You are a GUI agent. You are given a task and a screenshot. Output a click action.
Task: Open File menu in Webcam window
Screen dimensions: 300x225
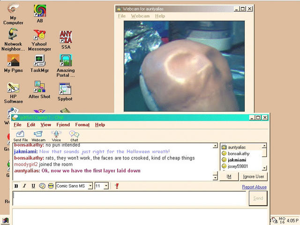point(122,16)
